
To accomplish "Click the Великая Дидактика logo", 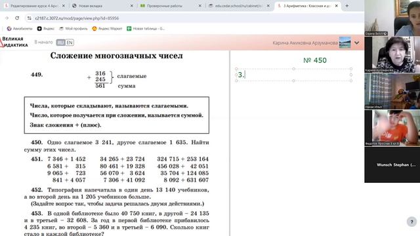I will (14, 42).
